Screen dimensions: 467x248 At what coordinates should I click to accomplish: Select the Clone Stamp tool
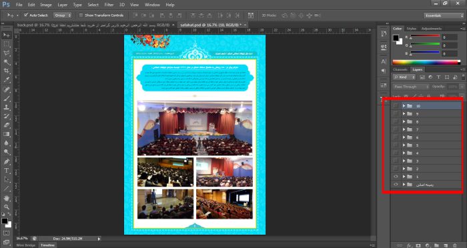coord(7,107)
